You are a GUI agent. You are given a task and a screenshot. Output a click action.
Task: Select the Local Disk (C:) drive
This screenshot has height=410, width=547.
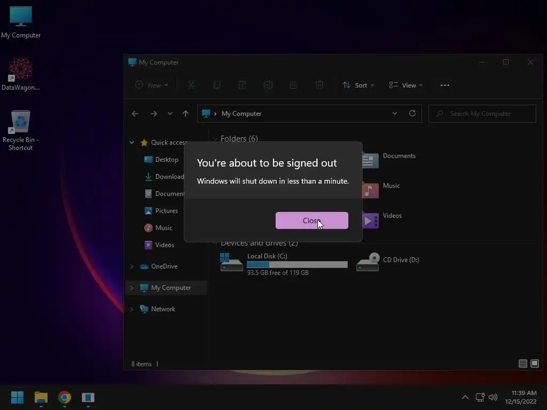284,264
